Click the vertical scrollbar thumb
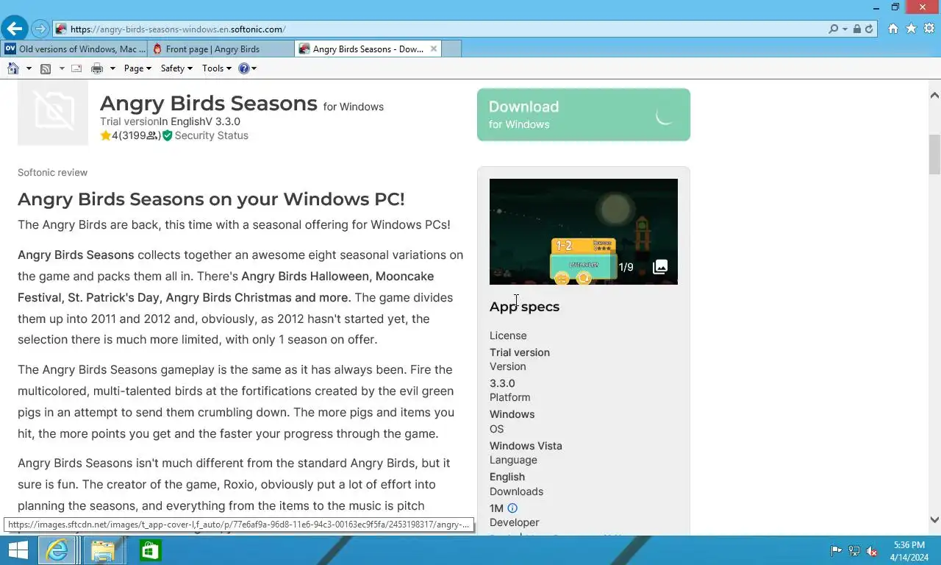Screen dimensions: 941x565 coord(934,154)
